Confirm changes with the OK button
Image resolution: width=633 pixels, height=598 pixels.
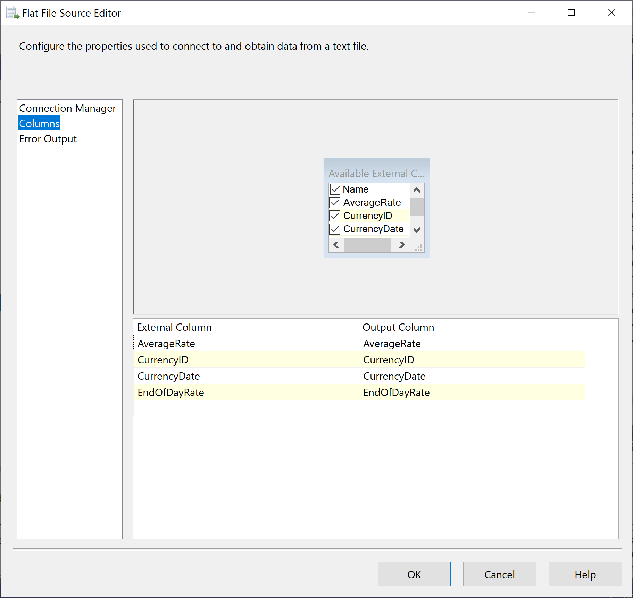pos(414,574)
